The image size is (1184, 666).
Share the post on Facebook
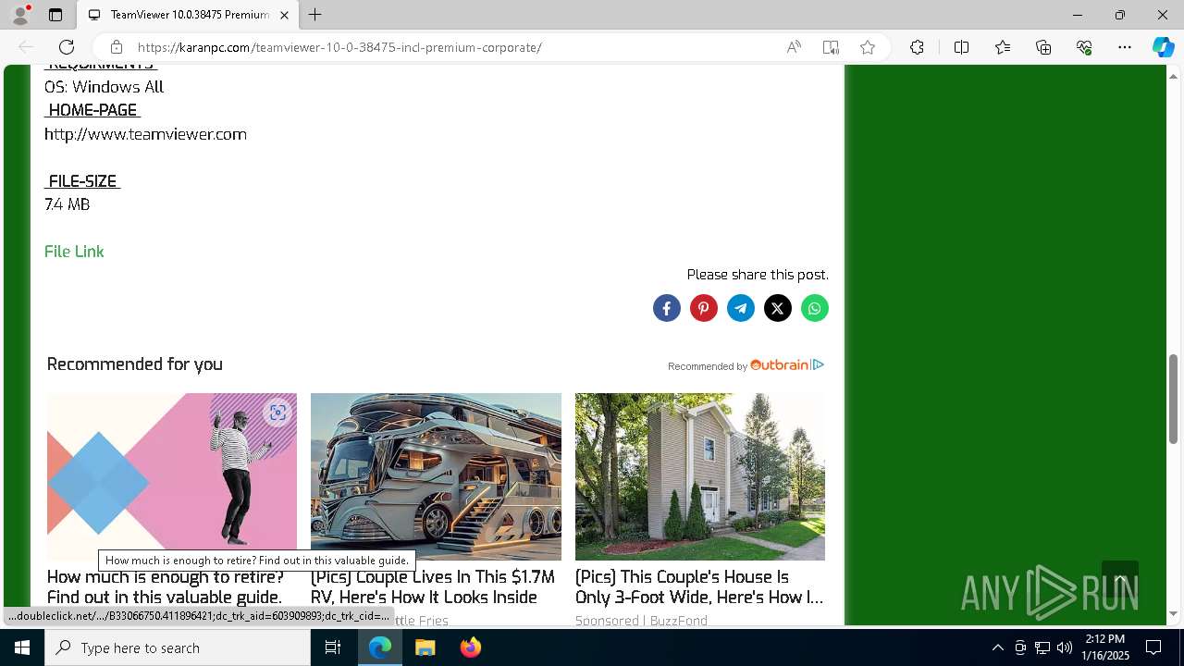[667, 308]
